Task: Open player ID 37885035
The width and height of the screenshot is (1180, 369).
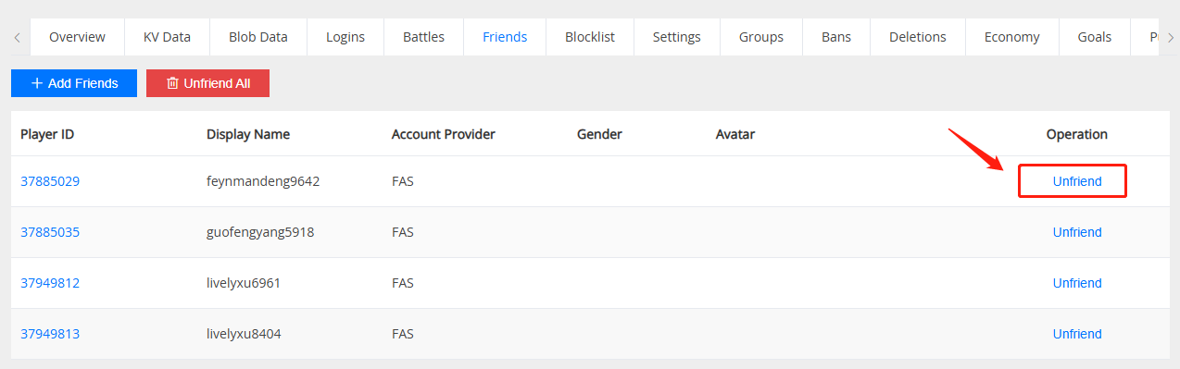Action: tap(50, 232)
